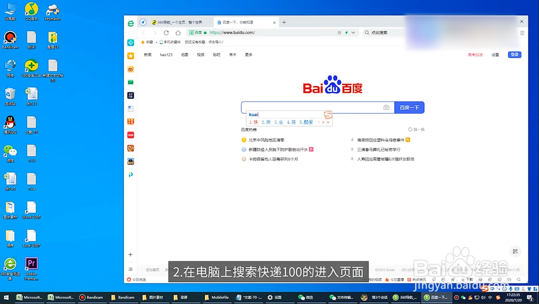
Task: Open Baidu 学术 link
Action: 233,55
